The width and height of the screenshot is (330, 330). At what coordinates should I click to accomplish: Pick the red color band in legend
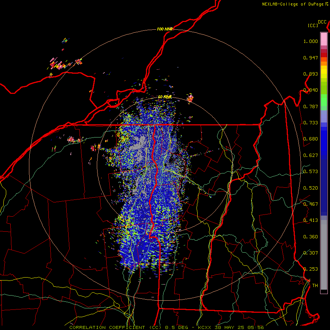[x=324, y=55]
